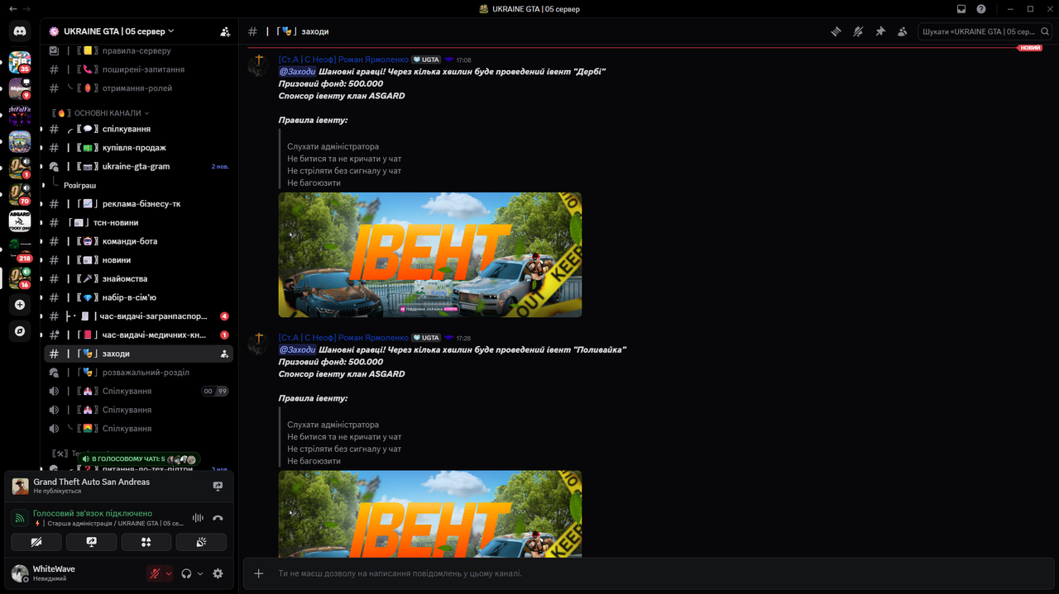Toggle member list icon in header

902,31
